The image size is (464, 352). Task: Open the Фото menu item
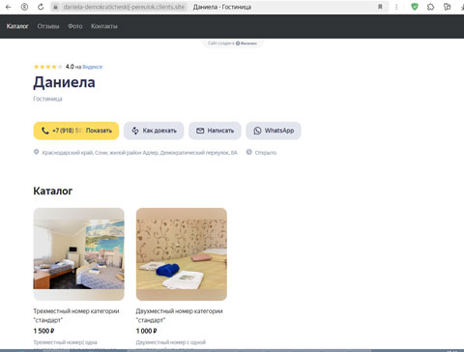[x=75, y=26]
